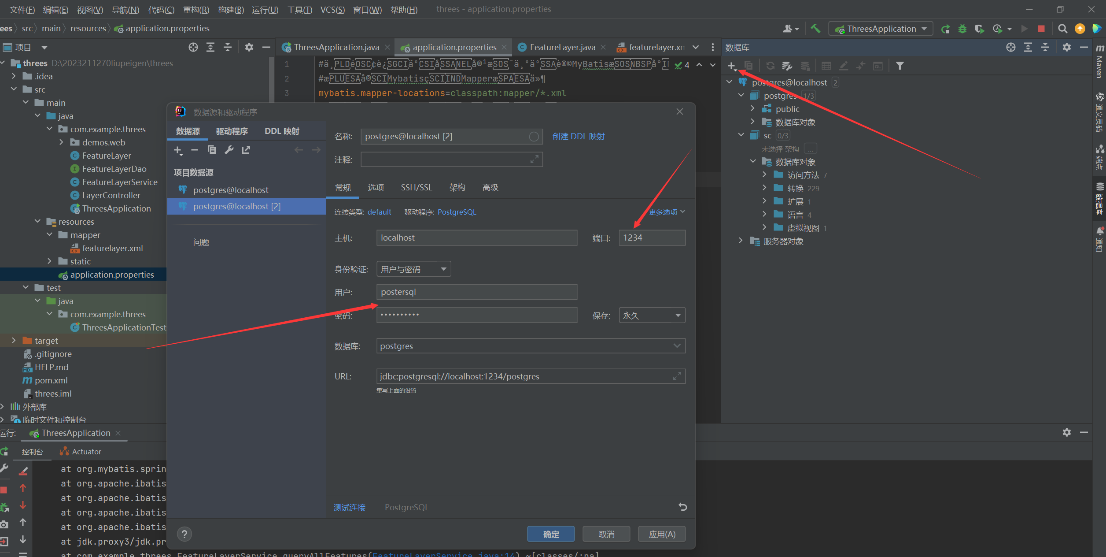Click the debug bug icon in toolbar
Screen dimensions: 1106x557
point(962,29)
